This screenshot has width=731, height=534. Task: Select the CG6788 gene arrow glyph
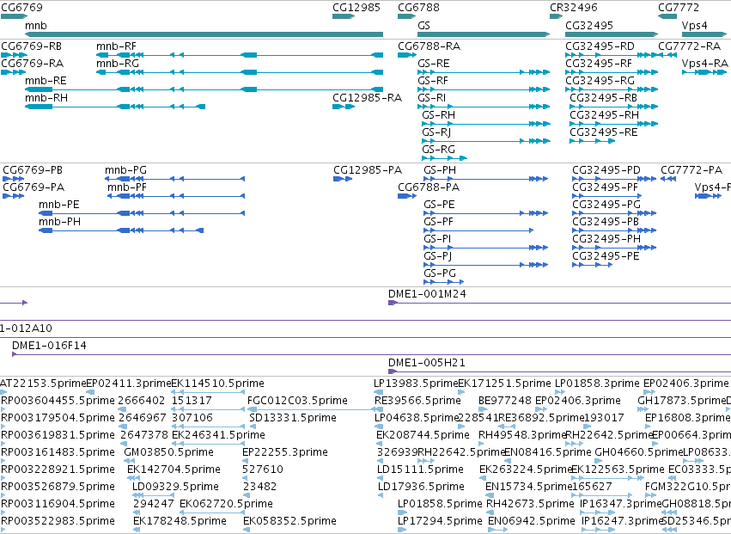coord(406,16)
